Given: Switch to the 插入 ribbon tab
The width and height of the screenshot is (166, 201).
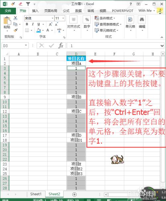Looking at the screenshot, I should (35, 11).
